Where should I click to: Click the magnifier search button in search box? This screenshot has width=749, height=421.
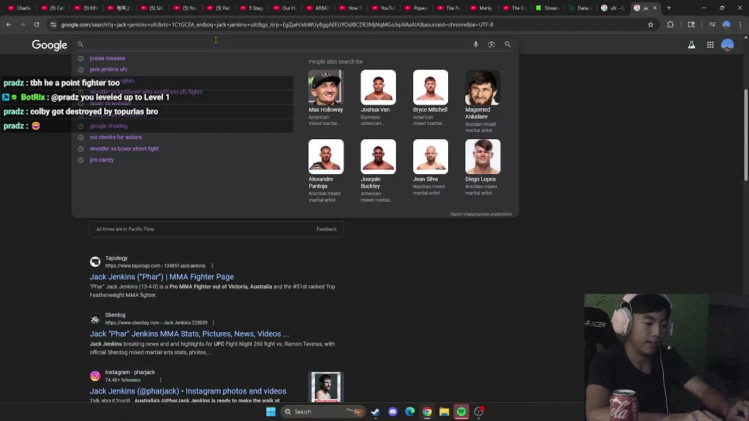(508, 44)
